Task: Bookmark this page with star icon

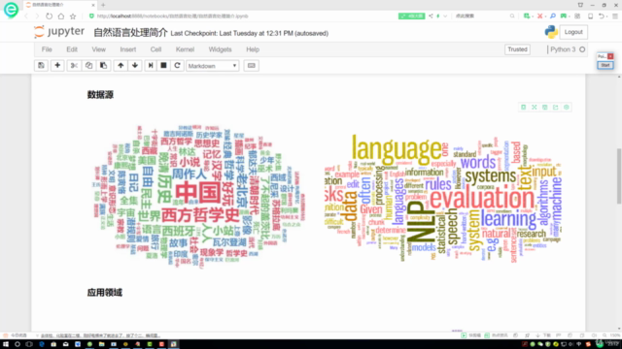Action: click(x=73, y=16)
